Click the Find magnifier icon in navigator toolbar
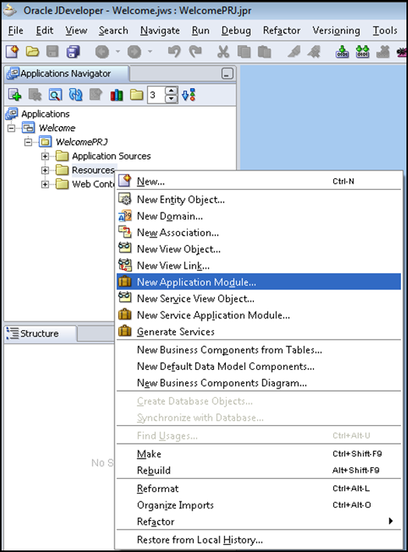408x552 pixels. pos(55,95)
